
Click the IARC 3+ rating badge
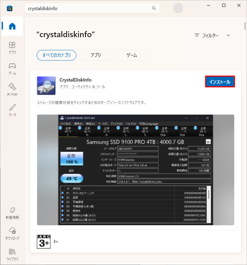[44, 242]
